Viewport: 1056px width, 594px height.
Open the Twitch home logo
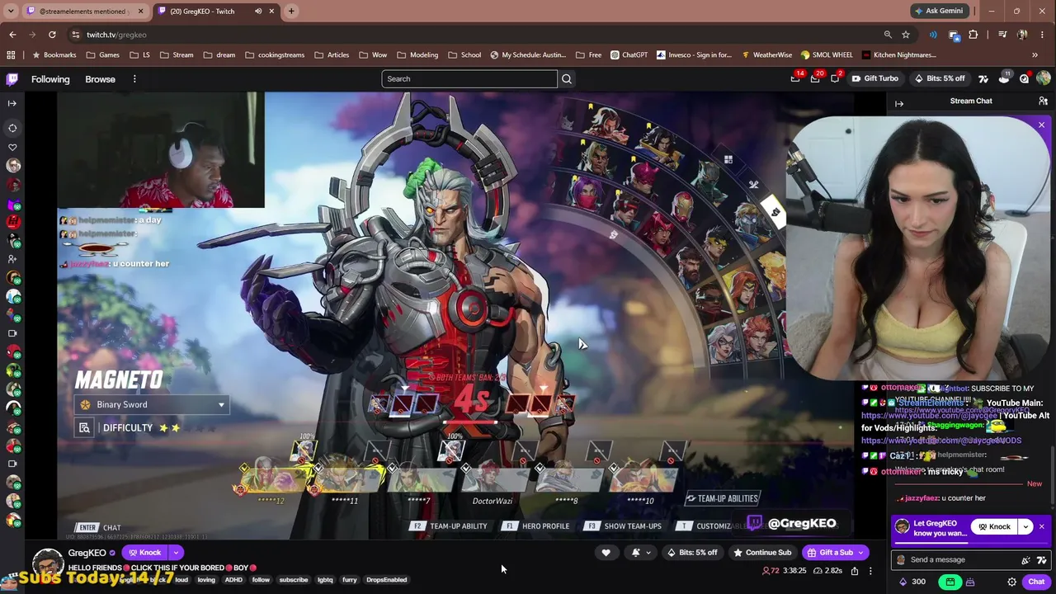point(12,79)
